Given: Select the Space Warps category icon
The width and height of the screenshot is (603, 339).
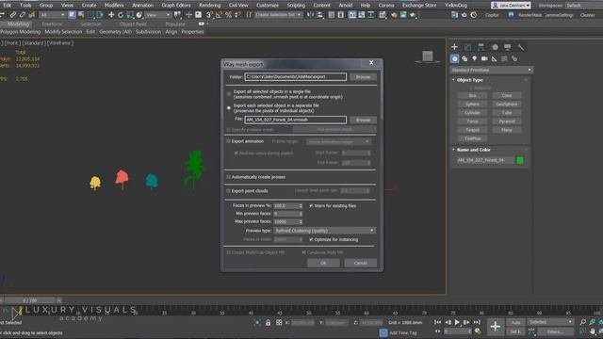Looking at the screenshot, I should point(504,58).
